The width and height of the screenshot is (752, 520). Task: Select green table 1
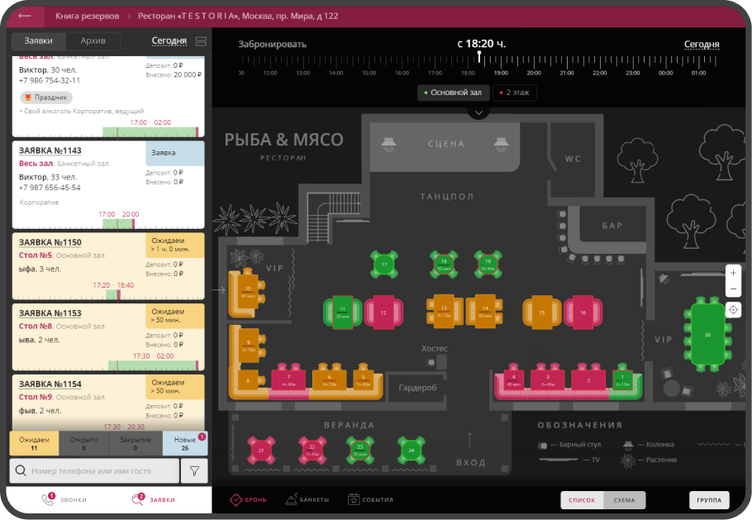[x=622, y=379]
